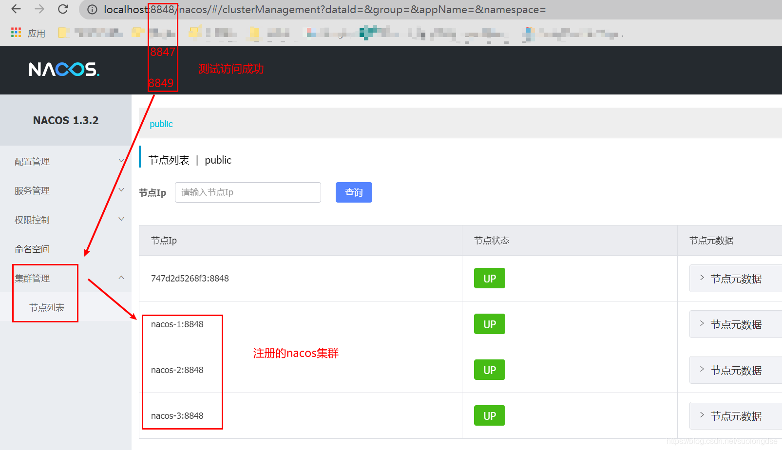Expand the 服务管理 menu

click(66, 190)
